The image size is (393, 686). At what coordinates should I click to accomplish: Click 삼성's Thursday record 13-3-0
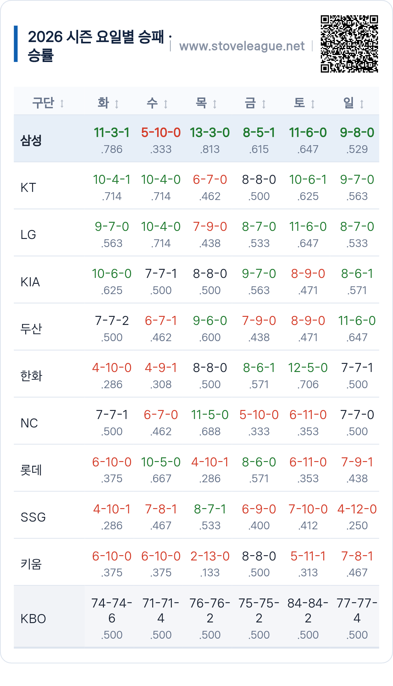pos(210,132)
